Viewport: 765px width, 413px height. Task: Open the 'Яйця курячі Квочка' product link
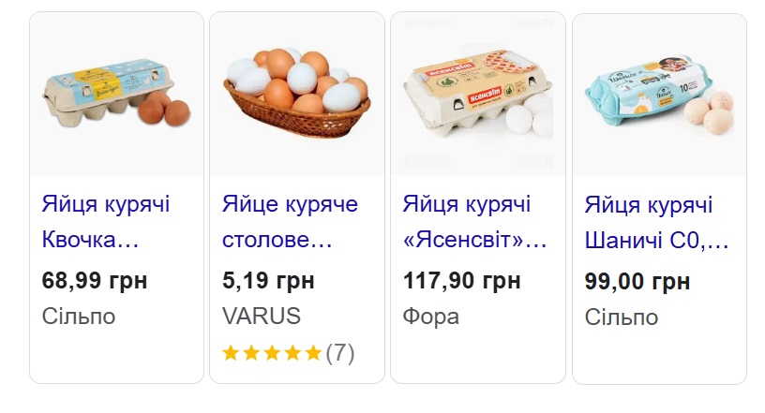pos(106,222)
